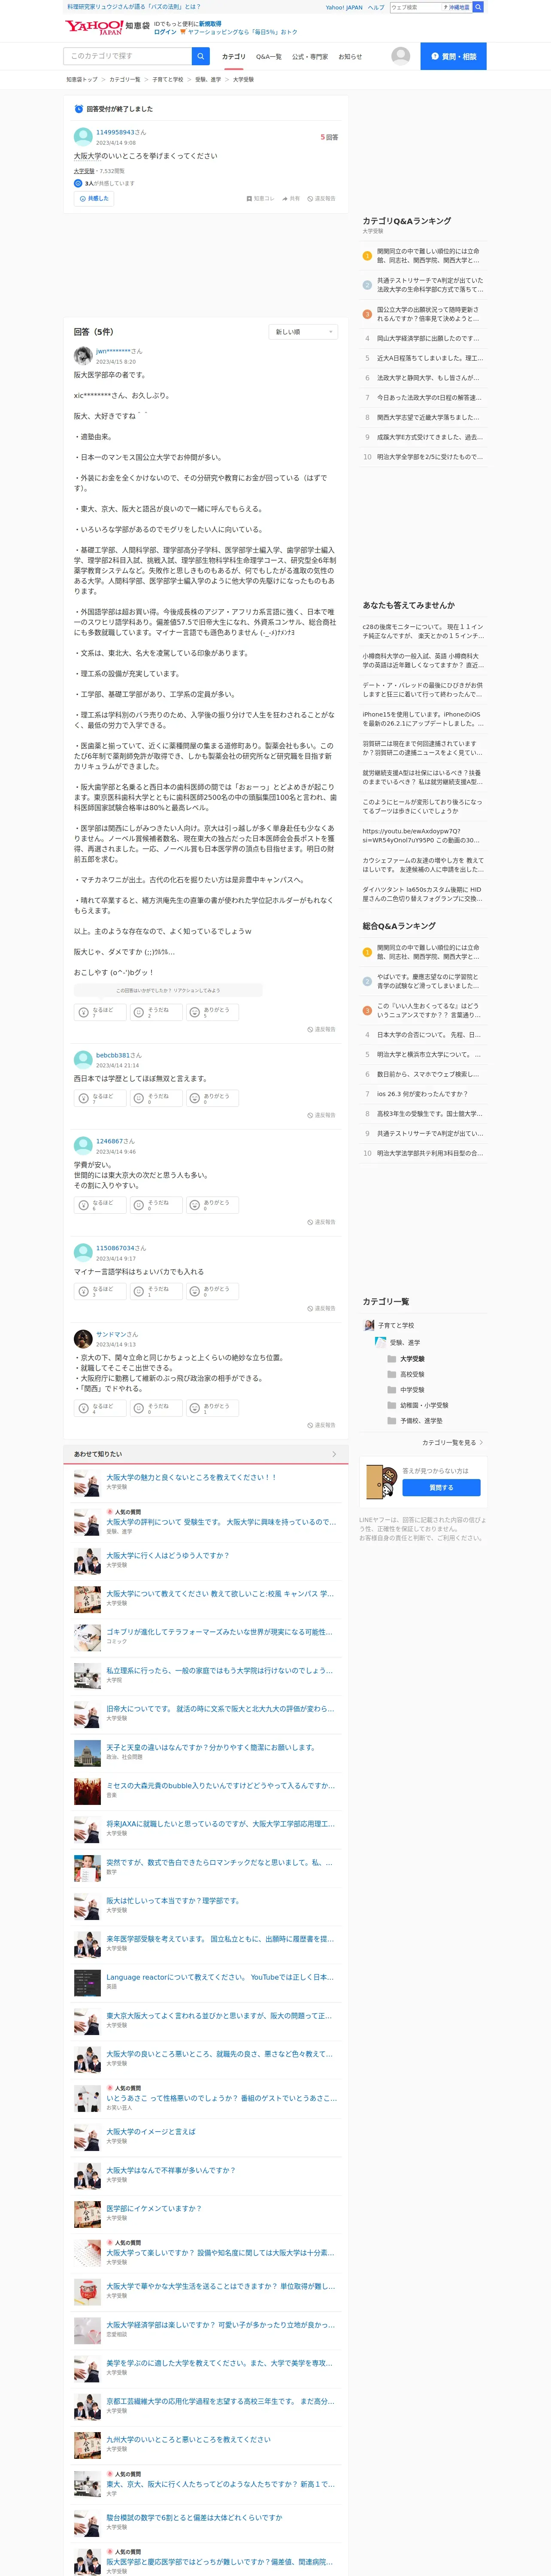Click the blue search button beside category search
Viewport: 551px width, 2576px height.
pos(201,56)
